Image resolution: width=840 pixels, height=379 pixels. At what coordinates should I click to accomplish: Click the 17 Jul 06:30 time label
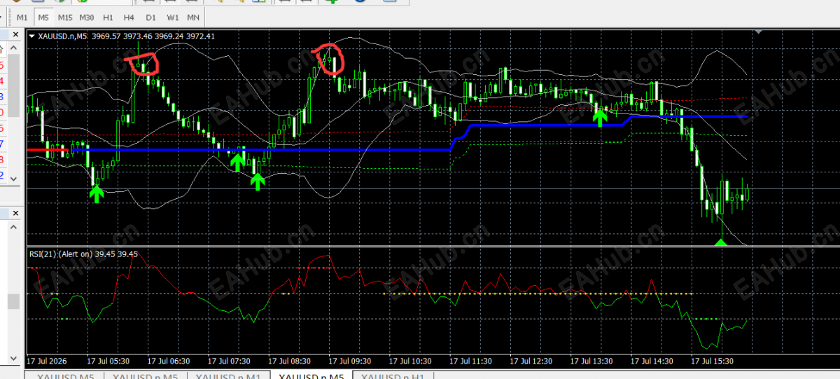(169, 361)
